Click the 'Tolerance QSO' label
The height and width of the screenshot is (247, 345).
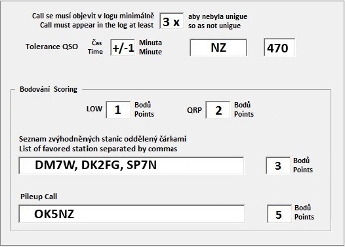(52, 47)
